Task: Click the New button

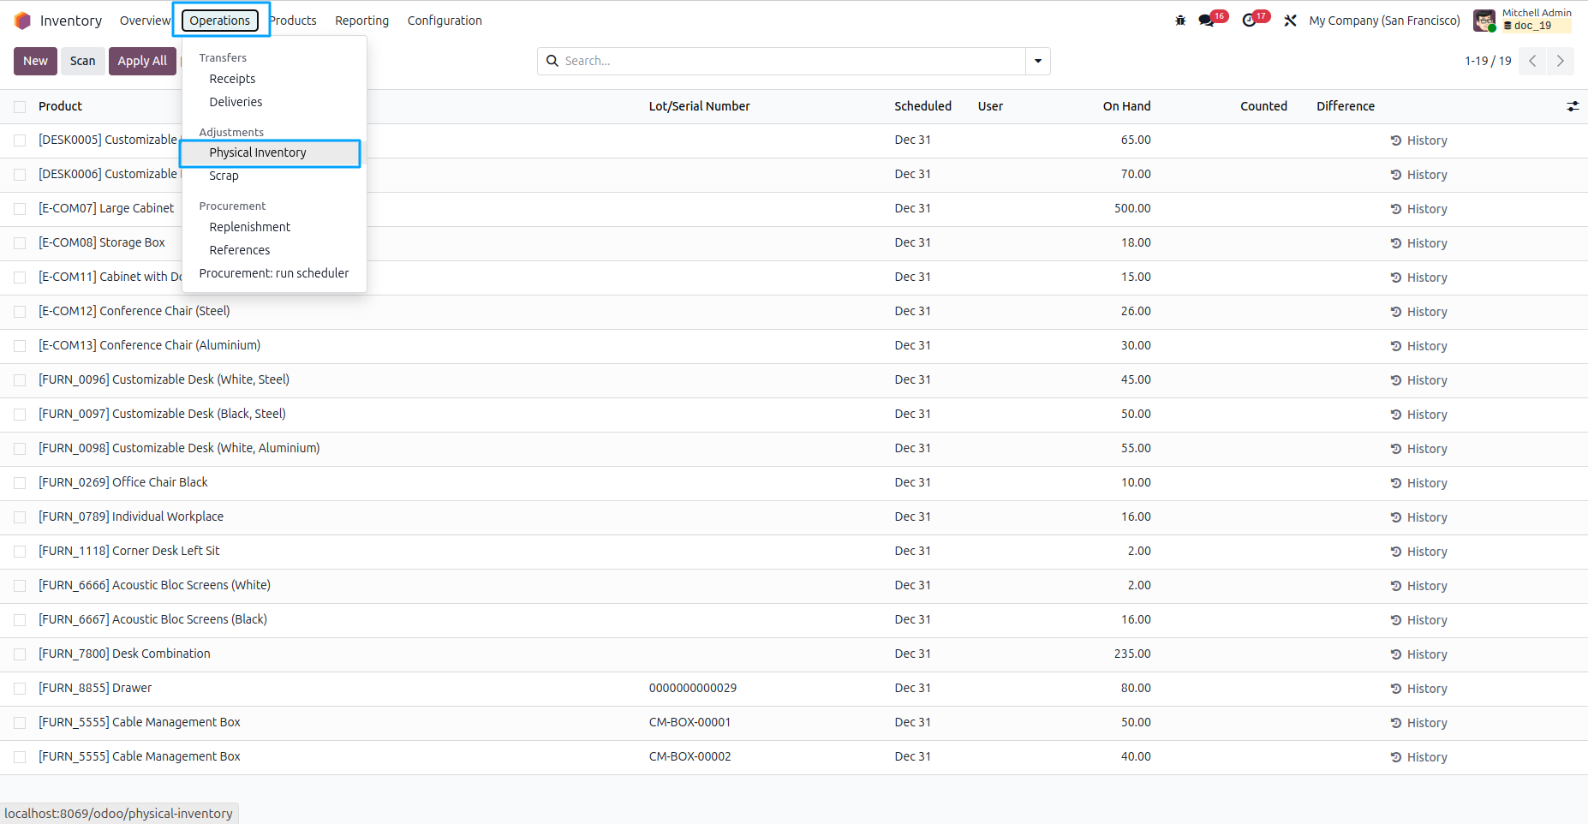Action: [35, 61]
